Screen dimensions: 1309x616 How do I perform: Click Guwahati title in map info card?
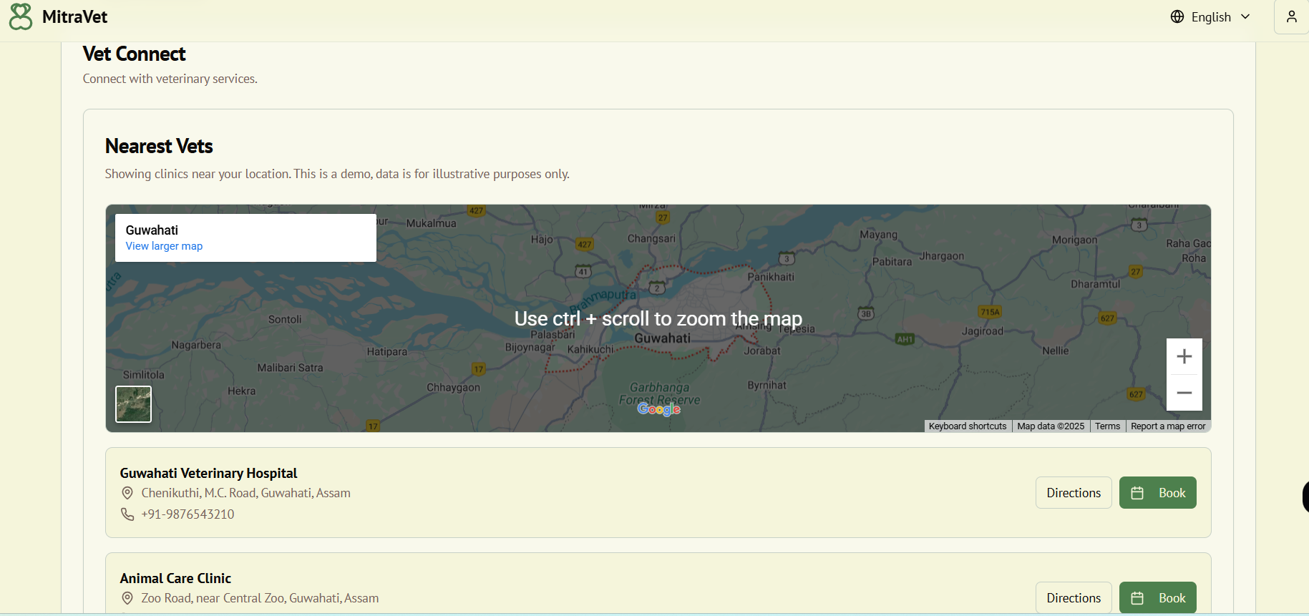152,230
